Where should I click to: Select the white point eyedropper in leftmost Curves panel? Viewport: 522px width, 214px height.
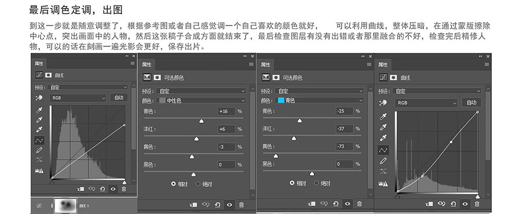coord(39,129)
